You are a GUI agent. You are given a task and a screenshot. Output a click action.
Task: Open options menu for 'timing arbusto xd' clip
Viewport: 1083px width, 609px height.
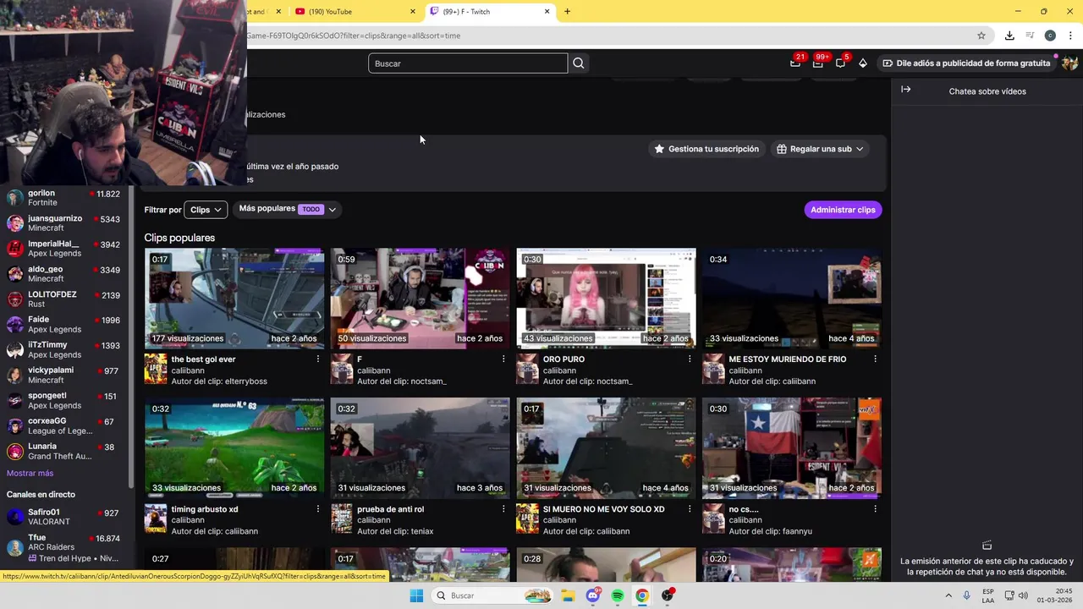coord(318,509)
